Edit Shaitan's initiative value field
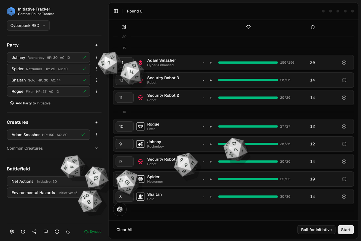This screenshot has height=241, width=361. pos(125,197)
